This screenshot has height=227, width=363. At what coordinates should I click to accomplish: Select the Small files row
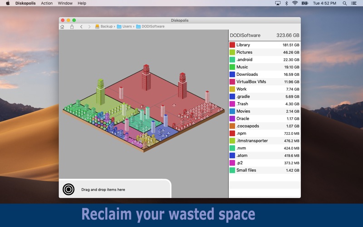click(265, 170)
